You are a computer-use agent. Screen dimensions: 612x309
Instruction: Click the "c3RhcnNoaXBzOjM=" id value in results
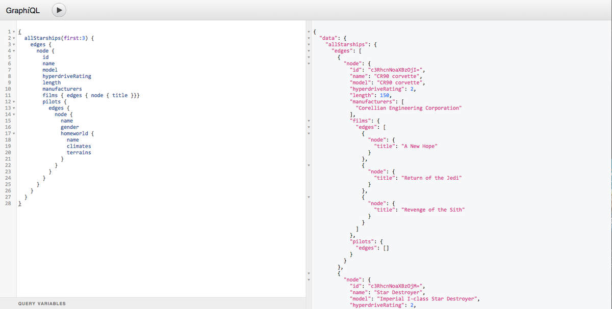(x=395, y=286)
